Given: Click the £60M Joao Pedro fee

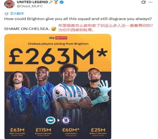Looking at the screenshot, I should 70,130.
